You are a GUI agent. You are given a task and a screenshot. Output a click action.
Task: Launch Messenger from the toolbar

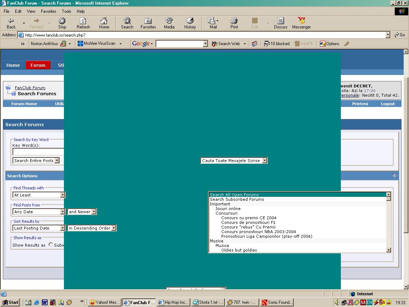301,23
